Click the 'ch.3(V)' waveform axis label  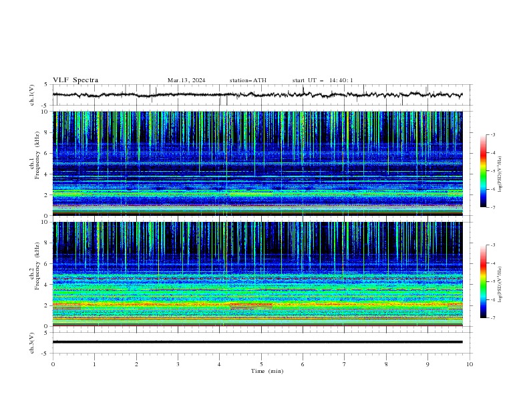click(32, 343)
